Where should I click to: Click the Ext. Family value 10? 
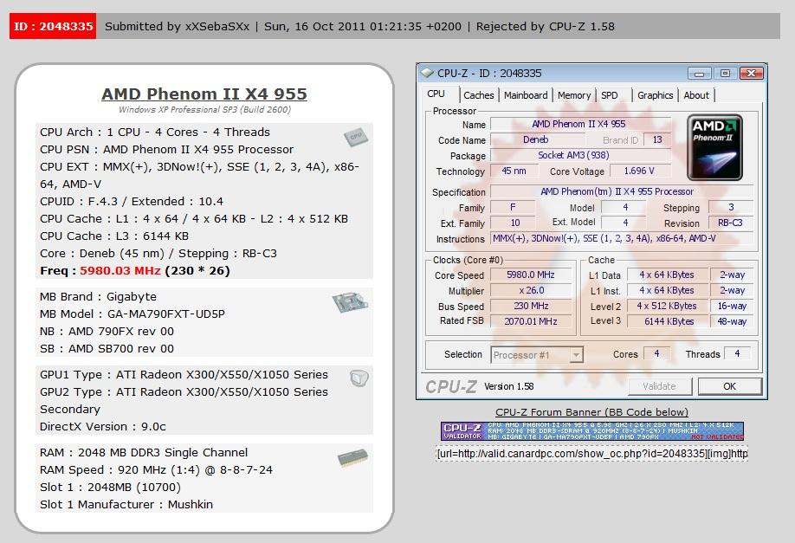click(x=514, y=223)
